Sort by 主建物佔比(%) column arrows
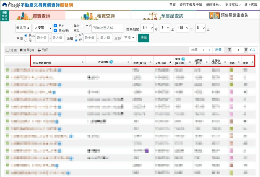Screen dimensions: 260x177 point(225,62)
